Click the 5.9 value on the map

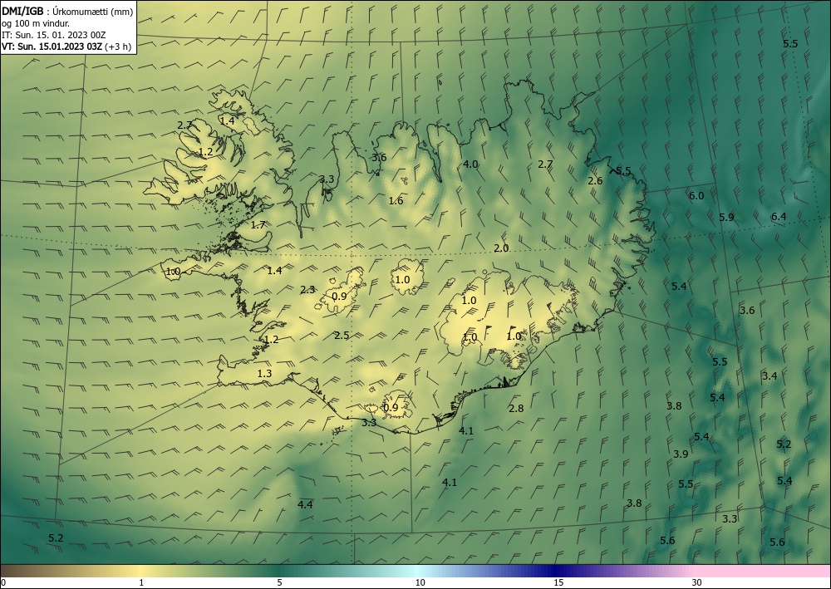[x=726, y=217]
